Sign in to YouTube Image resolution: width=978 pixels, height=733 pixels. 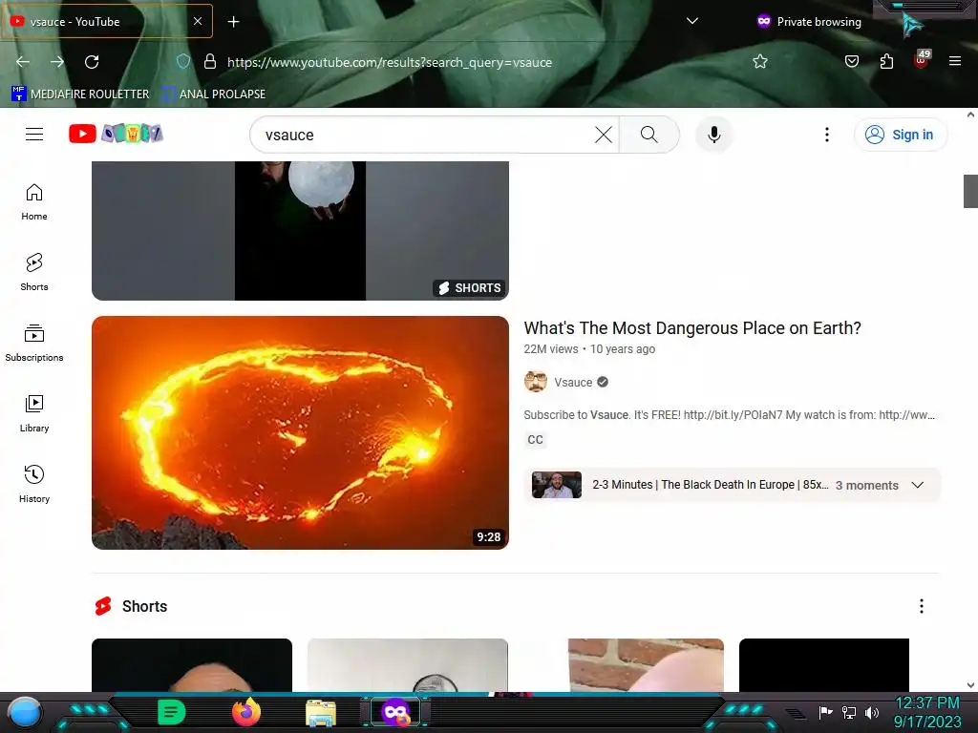pyautogui.click(x=900, y=135)
